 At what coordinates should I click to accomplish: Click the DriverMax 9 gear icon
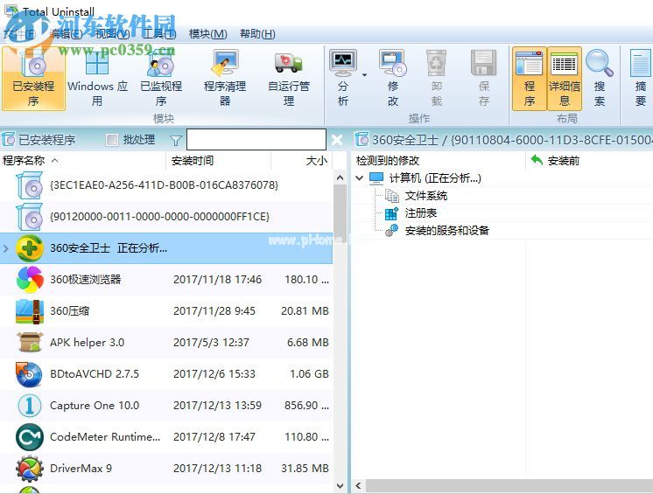pyautogui.click(x=29, y=469)
